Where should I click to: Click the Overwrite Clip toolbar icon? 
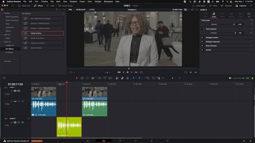(x=105, y=78)
